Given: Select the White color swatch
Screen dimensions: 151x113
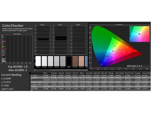Looking at the screenshot, I should 38,61.
